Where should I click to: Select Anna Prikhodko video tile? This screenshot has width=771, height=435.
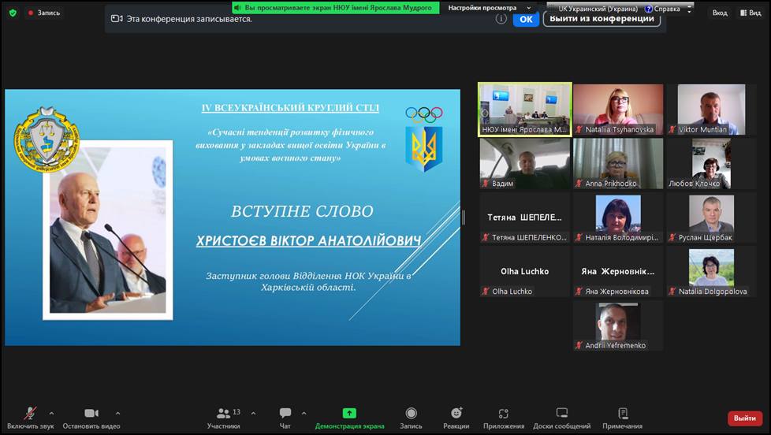click(618, 163)
